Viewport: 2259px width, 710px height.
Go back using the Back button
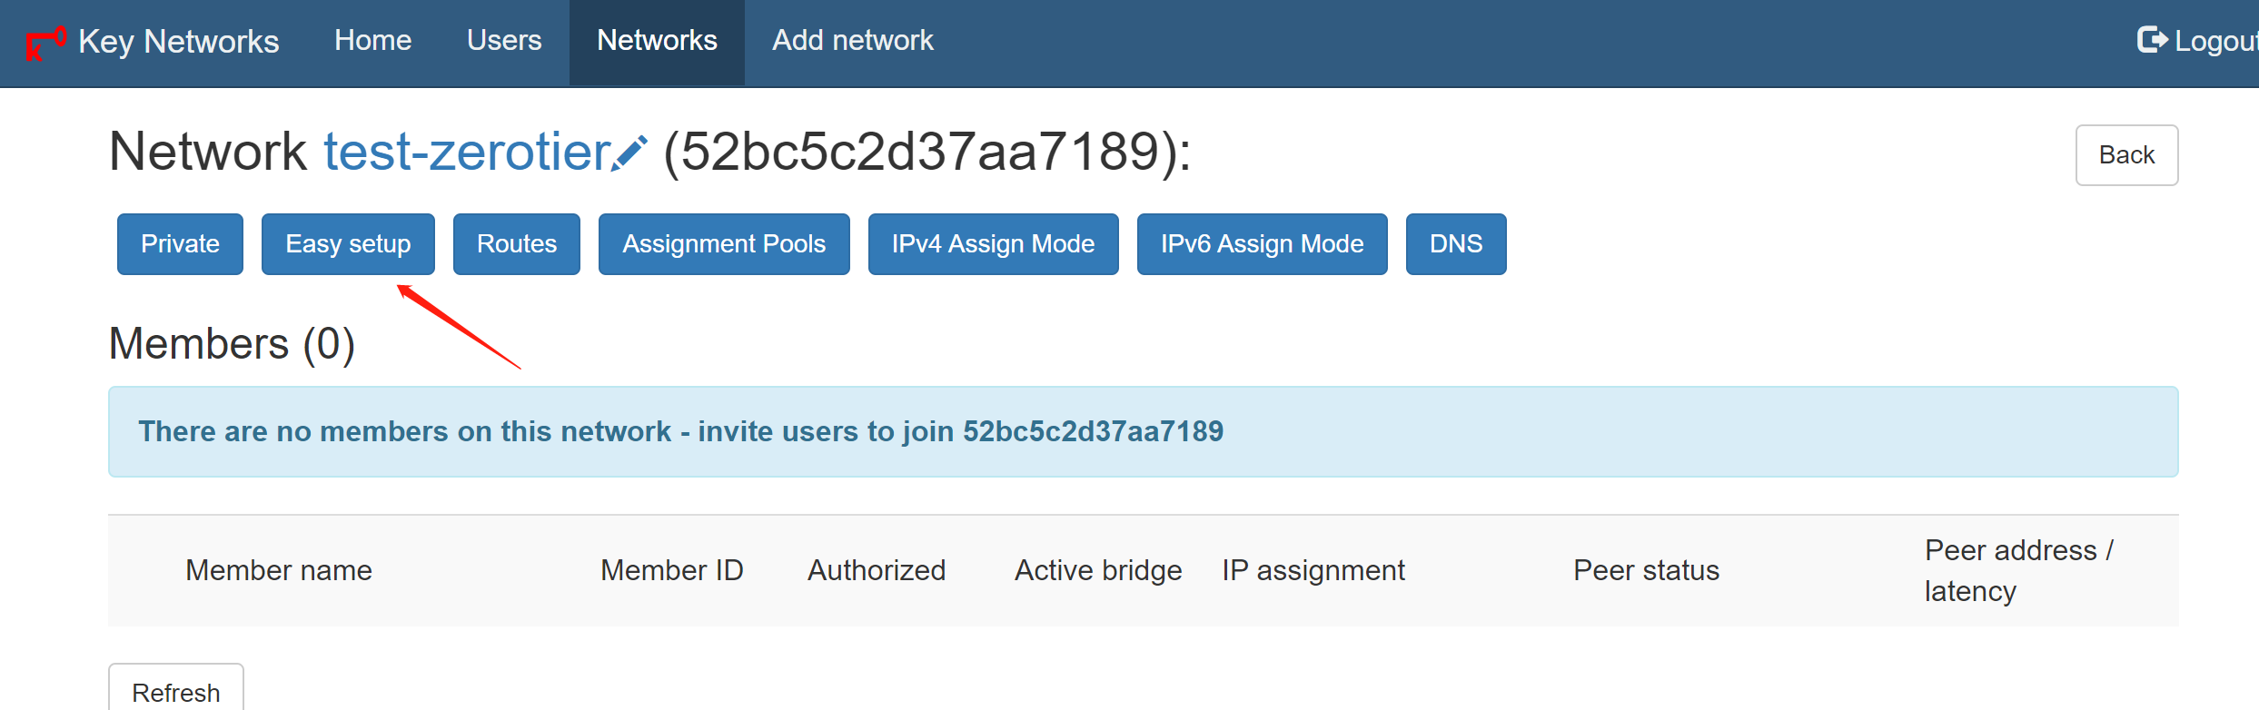[2126, 155]
